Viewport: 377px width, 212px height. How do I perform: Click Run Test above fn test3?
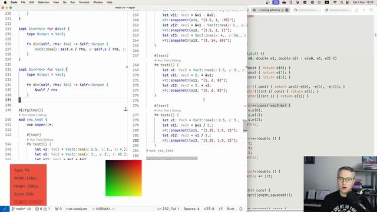coord(163,60)
